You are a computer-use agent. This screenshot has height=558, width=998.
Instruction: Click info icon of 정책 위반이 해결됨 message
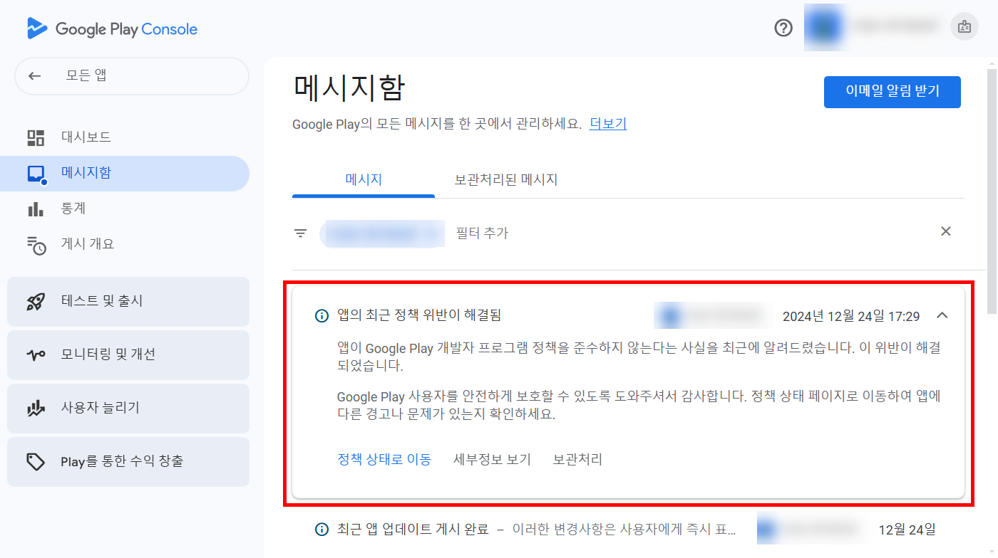[321, 316]
